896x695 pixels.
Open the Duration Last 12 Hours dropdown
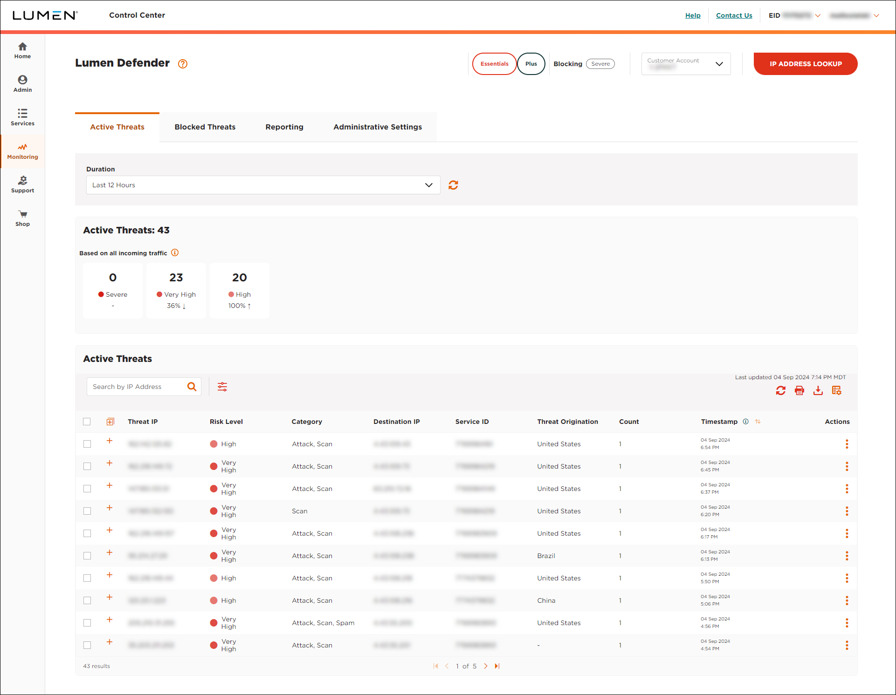[x=263, y=185]
